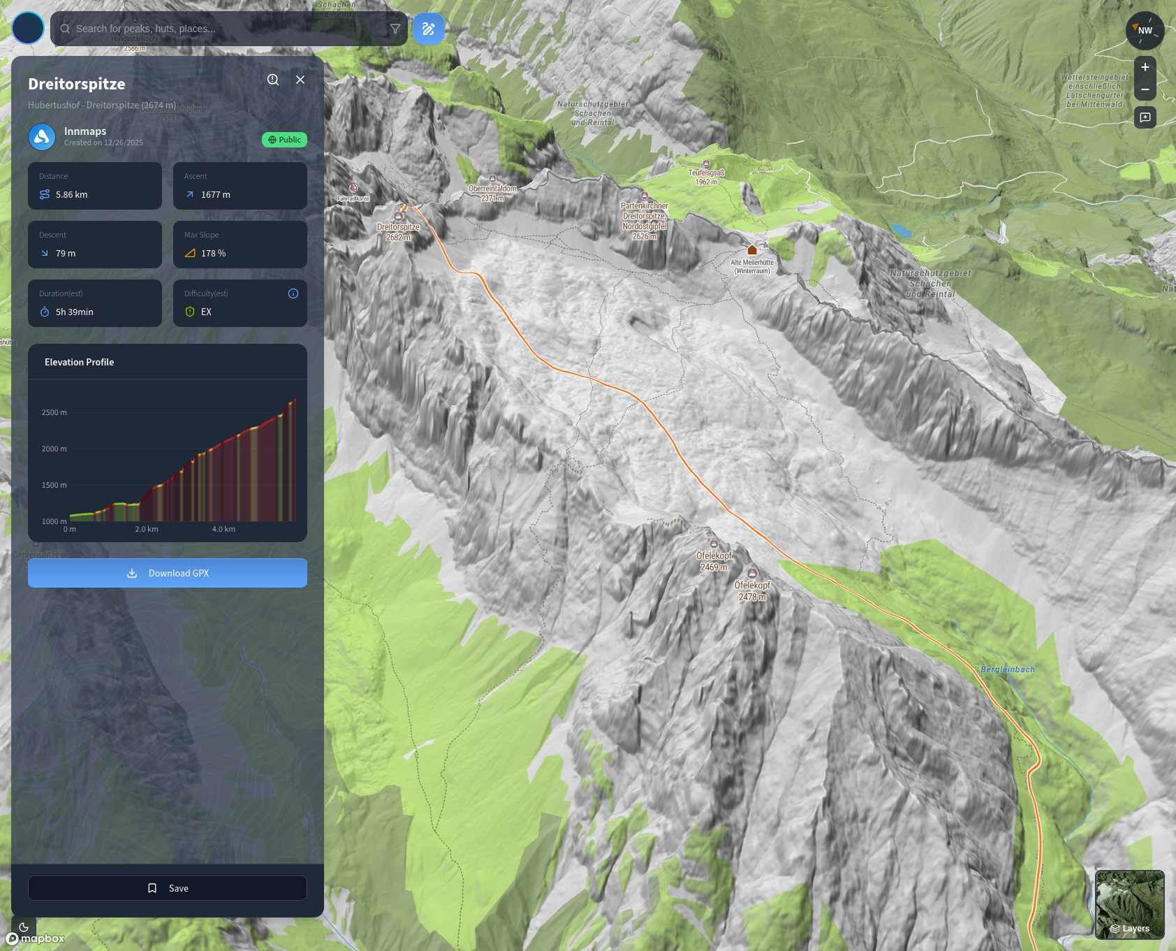Click the user avatar in the top-left corner
Image resolution: width=1176 pixels, height=951 pixels.
[28, 28]
